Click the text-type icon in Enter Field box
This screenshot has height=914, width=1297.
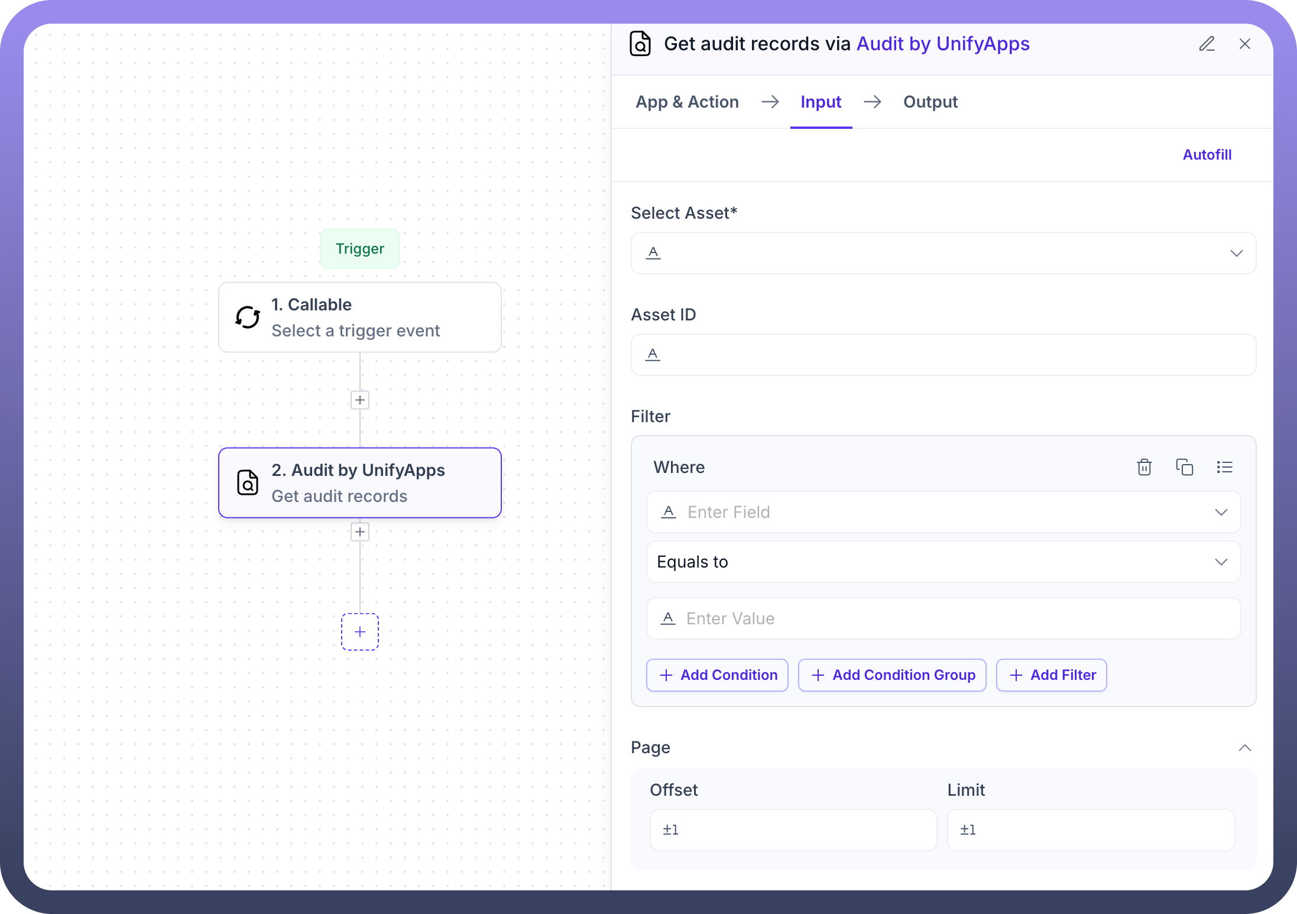pyautogui.click(x=669, y=512)
